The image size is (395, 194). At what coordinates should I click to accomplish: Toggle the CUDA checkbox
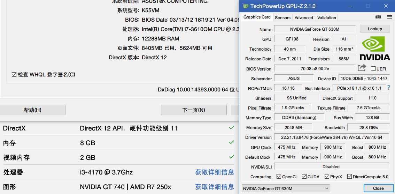pos(304,176)
